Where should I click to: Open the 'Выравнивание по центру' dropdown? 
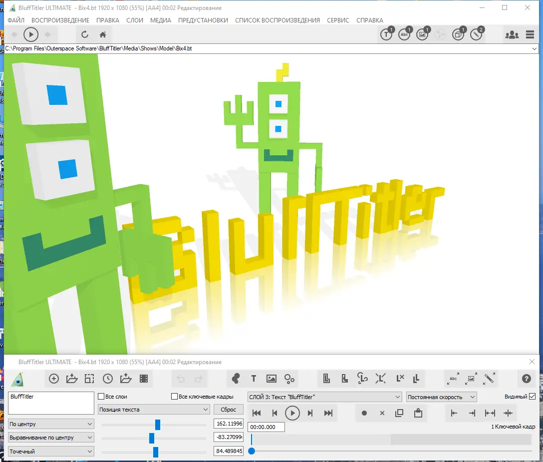pos(51,438)
